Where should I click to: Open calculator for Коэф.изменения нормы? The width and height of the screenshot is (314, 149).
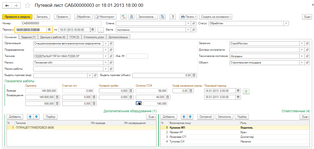pos(191,91)
